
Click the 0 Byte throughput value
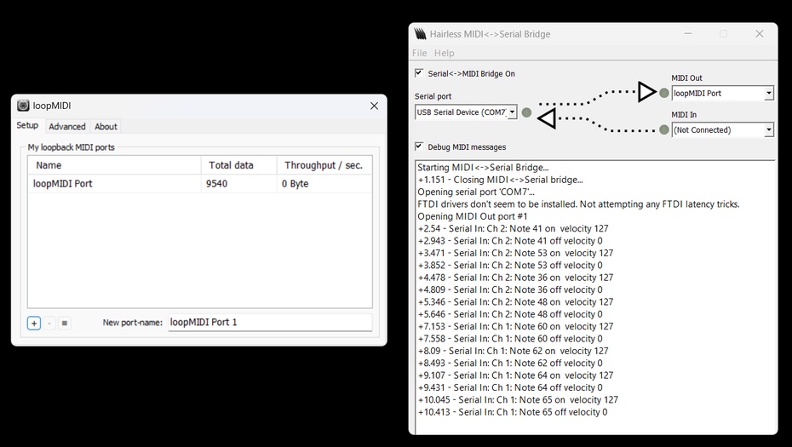pyautogui.click(x=295, y=184)
